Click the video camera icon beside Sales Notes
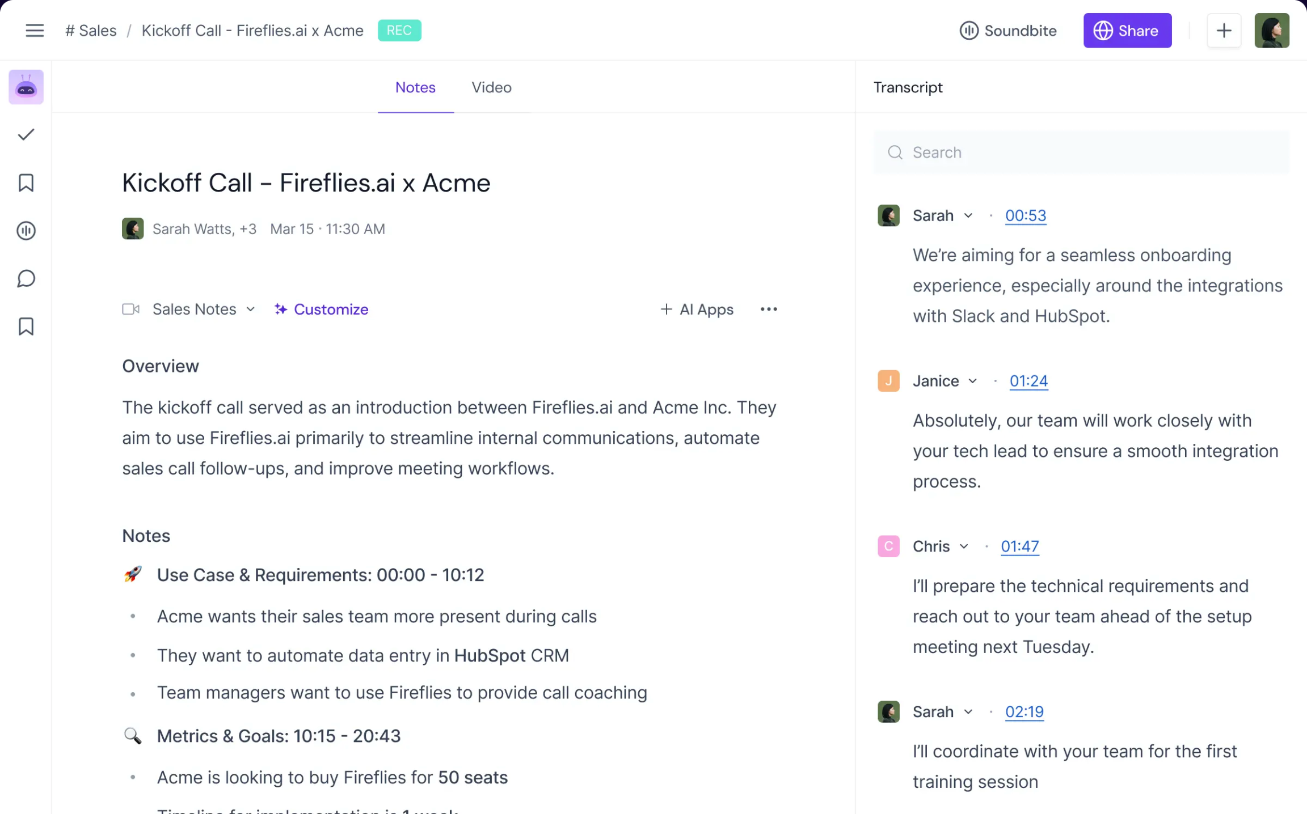Image resolution: width=1307 pixels, height=814 pixels. click(131, 309)
